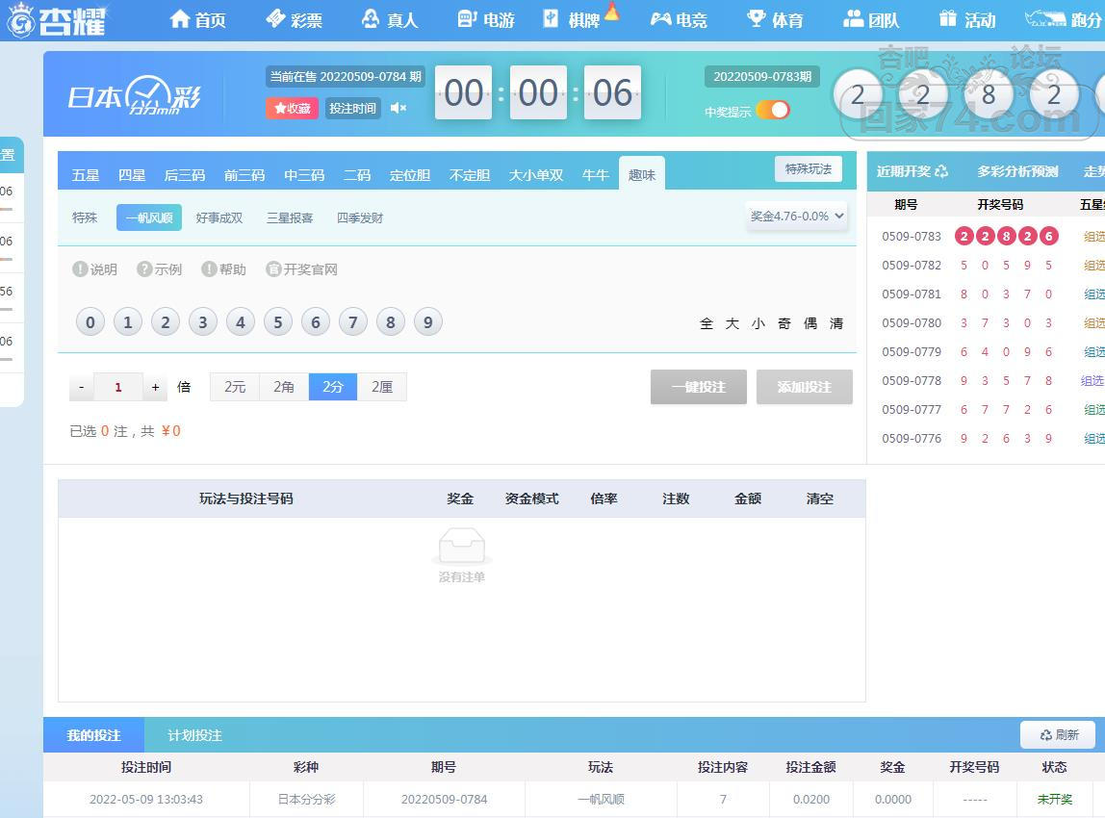
Task: Open the 体育 sports menu
Action: pos(775,19)
